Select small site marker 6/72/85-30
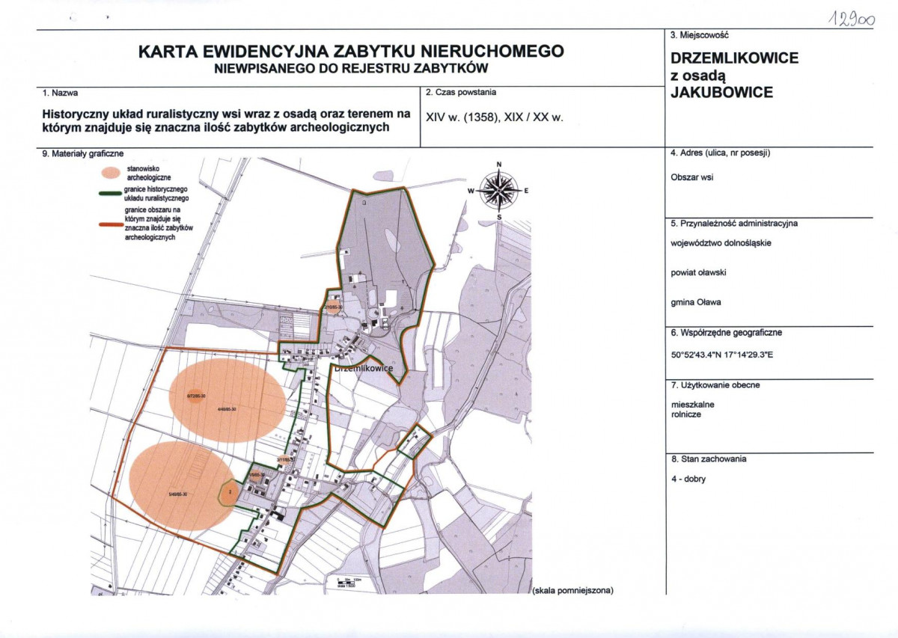The image size is (898, 638). pos(195,396)
